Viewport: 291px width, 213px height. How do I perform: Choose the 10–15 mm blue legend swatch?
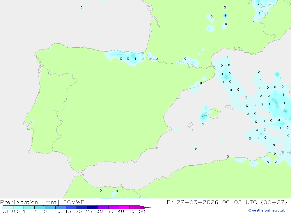pos(61,207)
